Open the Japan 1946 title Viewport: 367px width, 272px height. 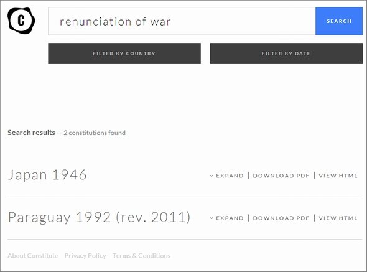pos(47,175)
